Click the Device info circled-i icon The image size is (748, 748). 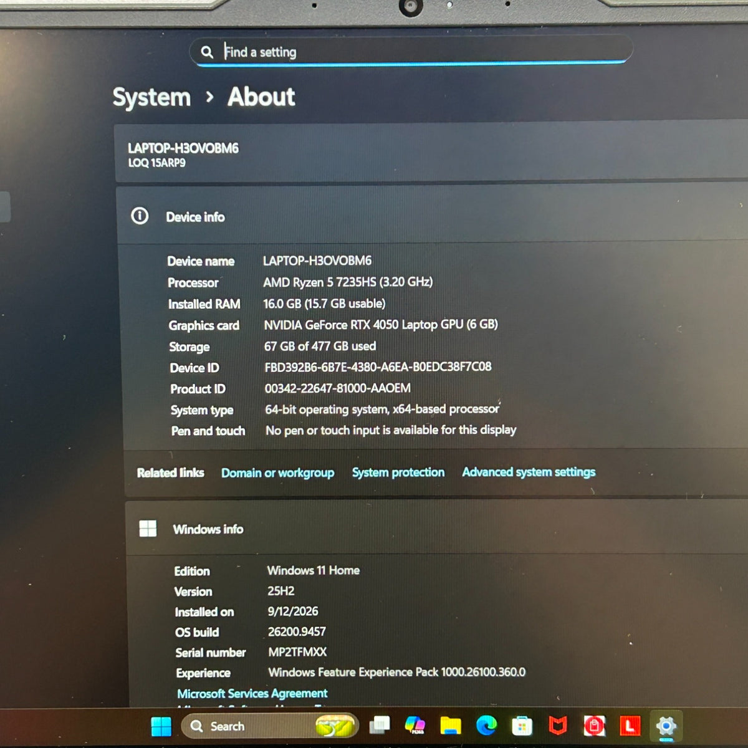click(x=140, y=216)
